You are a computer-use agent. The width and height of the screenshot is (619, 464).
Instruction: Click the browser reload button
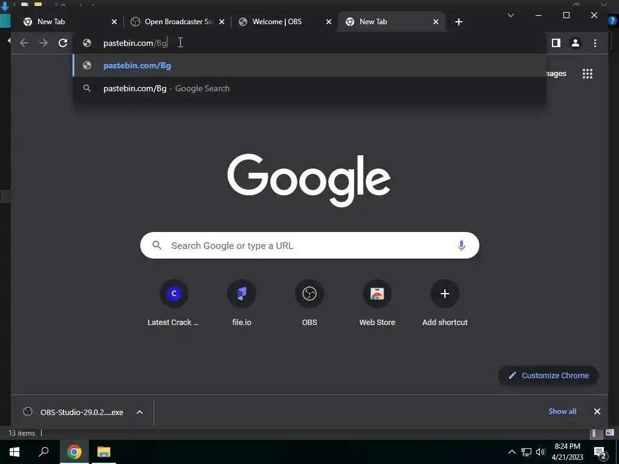(63, 43)
